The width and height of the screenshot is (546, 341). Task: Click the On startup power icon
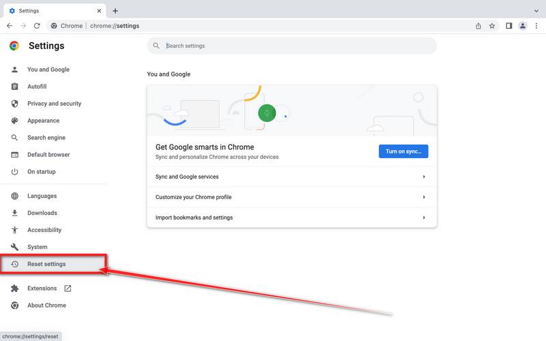coord(14,172)
